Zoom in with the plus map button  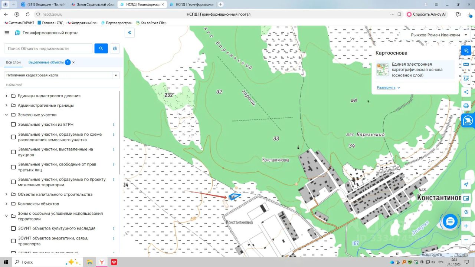pos(466,226)
